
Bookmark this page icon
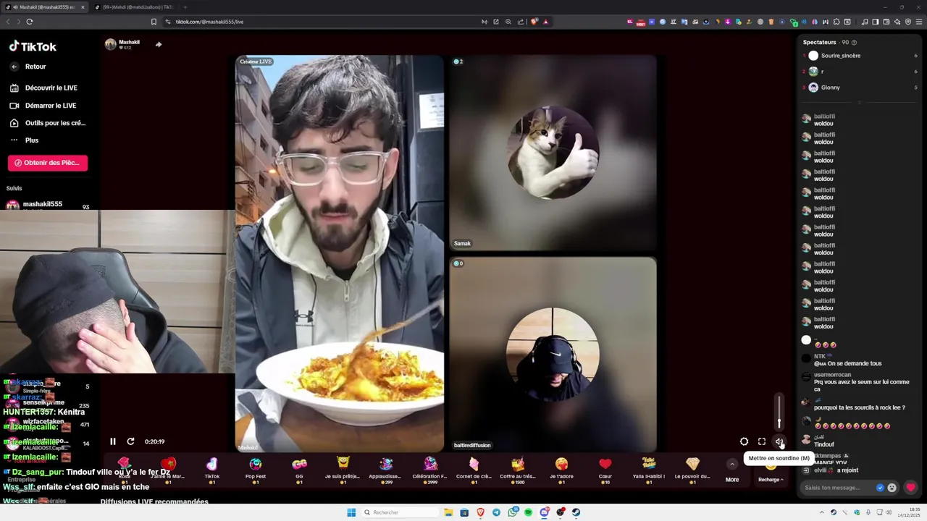(x=154, y=22)
